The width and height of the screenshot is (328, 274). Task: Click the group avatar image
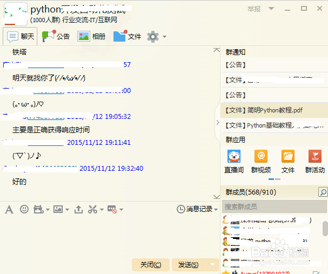pos(15,14)
